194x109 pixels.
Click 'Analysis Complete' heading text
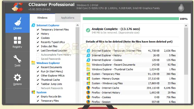point(105,29)
